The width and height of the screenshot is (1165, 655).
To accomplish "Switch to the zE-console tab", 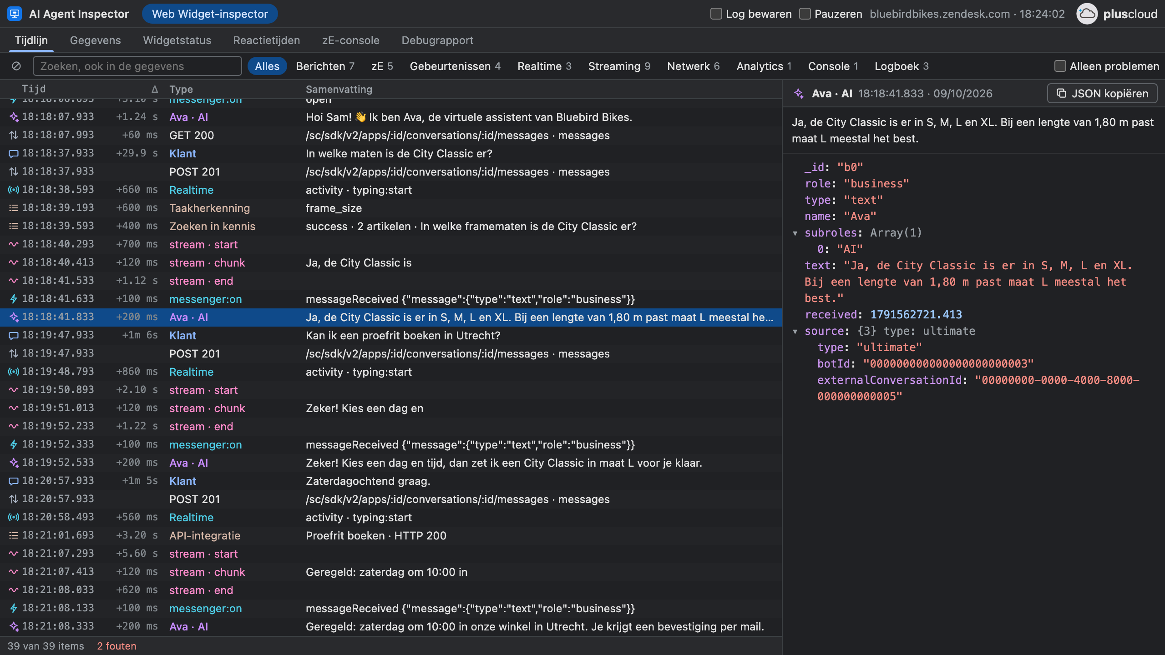I will [350, 40].
